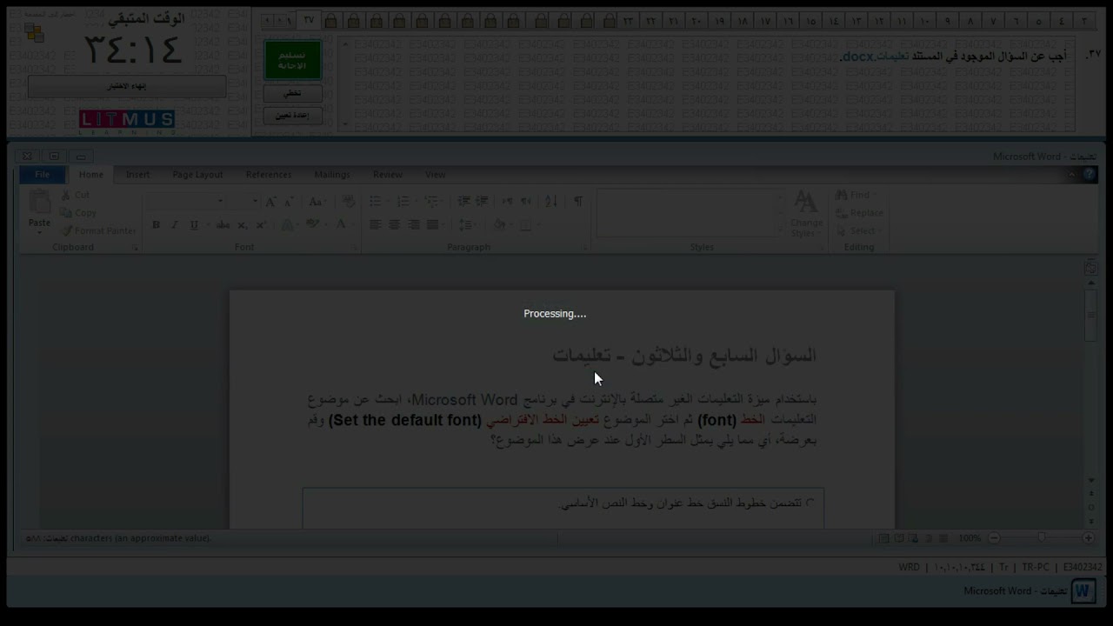This screenshot has width=1113, height=626.
Task: Click the Text Highlight Color icon
Action: tap(313, 224)
